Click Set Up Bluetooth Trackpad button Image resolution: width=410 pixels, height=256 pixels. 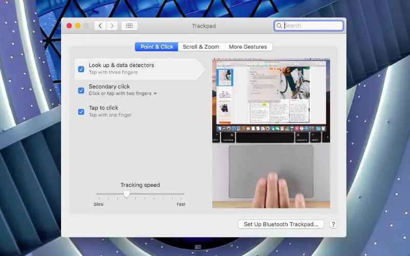click(x=281, y=224)
